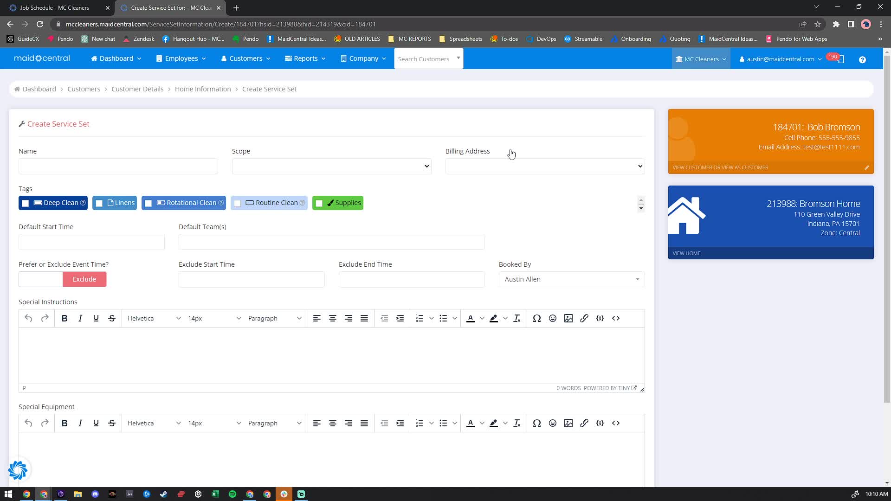Click Italic in Special Instructions toolbar
The height and width of the screenshot is (501, 891).
click(x=80, y=318)
